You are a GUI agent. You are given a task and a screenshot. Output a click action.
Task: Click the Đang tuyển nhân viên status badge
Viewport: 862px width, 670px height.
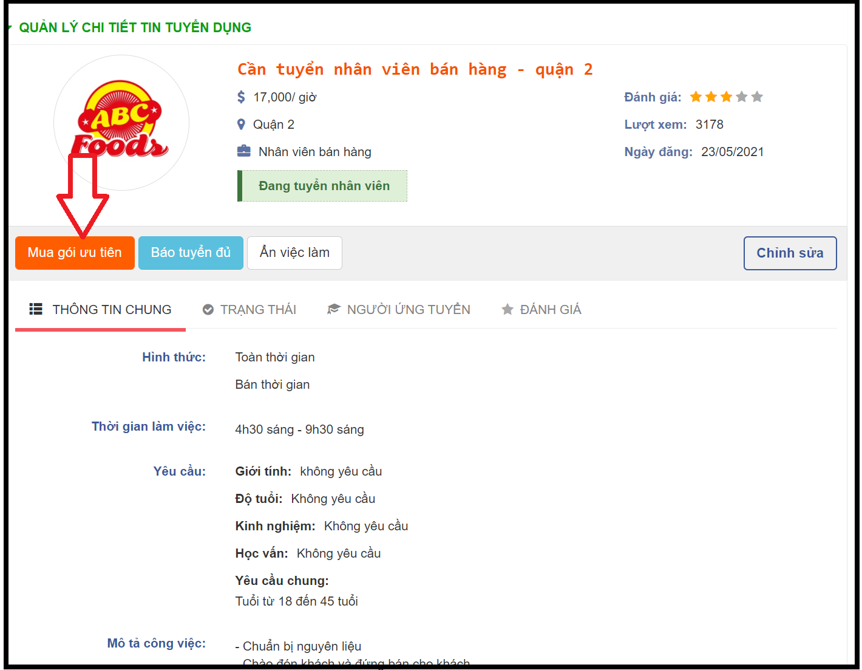(322, 186)
